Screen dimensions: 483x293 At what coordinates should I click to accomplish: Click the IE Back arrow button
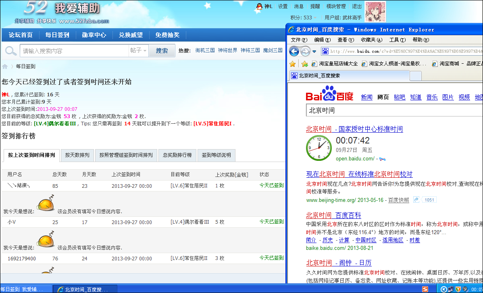pos(294,51)
